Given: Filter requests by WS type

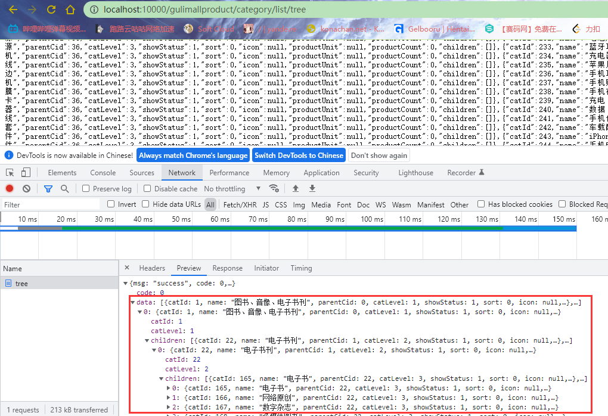Looking at the screenshot, I should point(381,204).
